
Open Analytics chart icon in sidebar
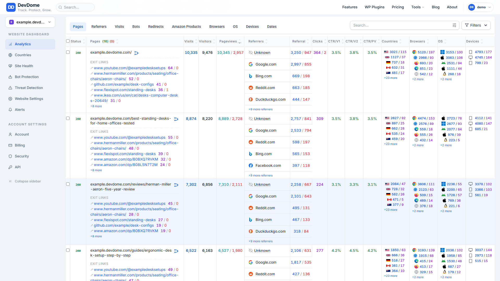pos(10,44)
